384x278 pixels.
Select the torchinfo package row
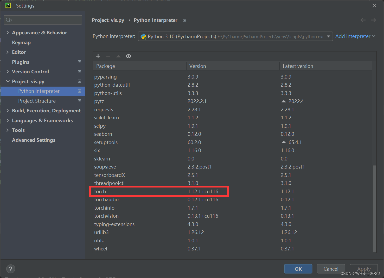tap(233, 208)
